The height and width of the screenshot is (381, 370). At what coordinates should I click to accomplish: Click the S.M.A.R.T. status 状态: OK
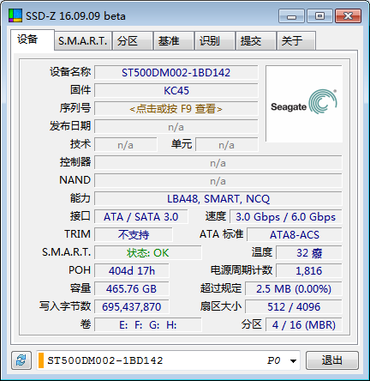pos(148,253)
